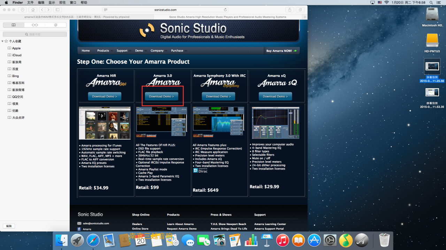Show all tabs button in Safari
This screenshot has width=446, height=250.
pos(300,10)
